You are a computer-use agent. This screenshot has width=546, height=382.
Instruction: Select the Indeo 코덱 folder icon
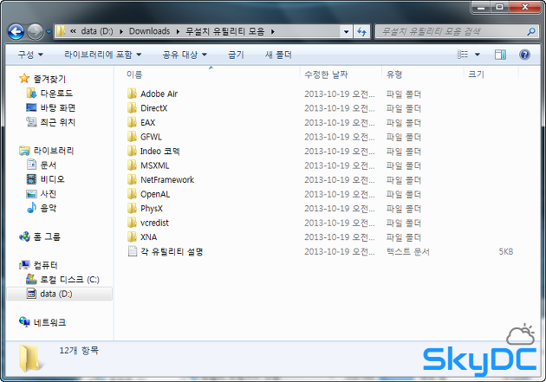pos(132,151)
